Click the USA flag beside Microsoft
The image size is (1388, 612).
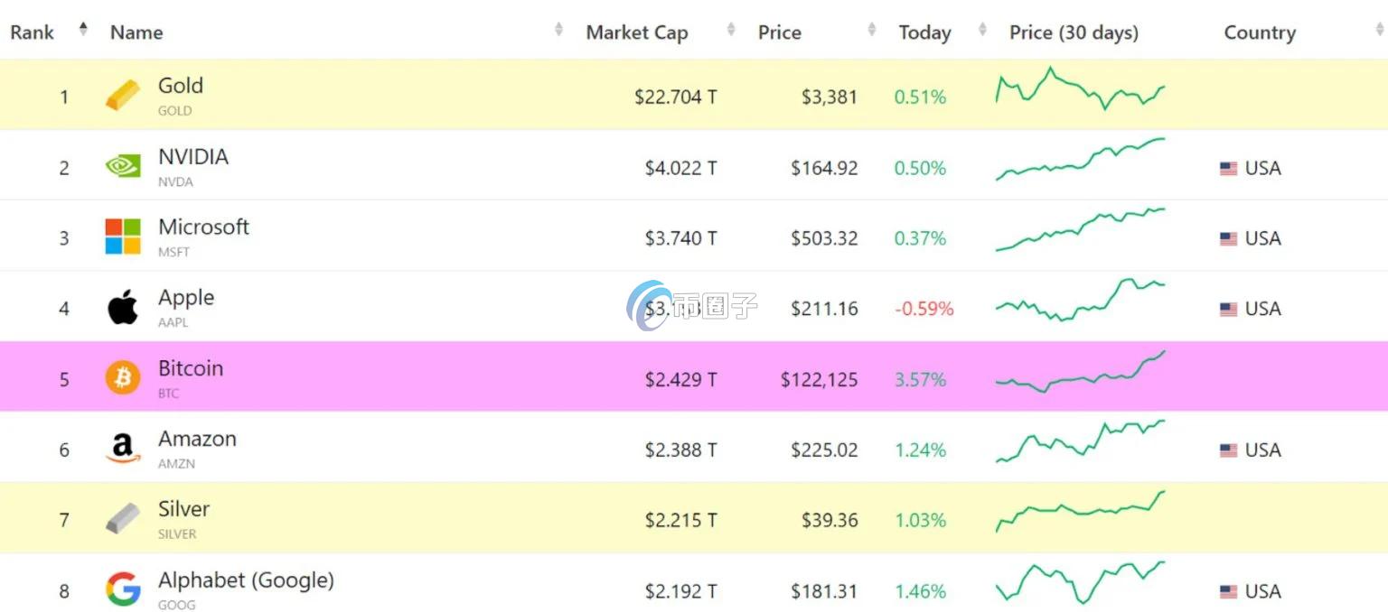[1228, 238]
